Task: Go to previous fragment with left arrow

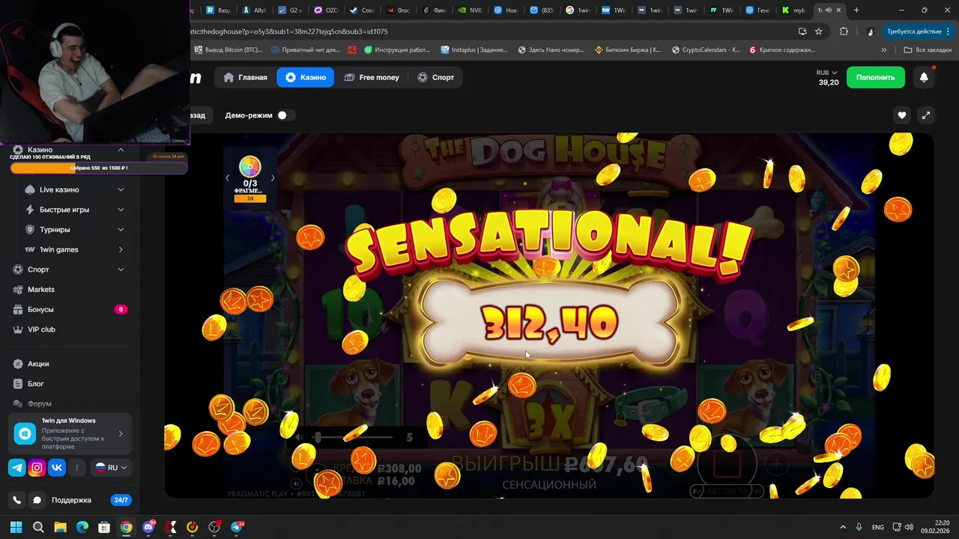Action: [228, 178]
